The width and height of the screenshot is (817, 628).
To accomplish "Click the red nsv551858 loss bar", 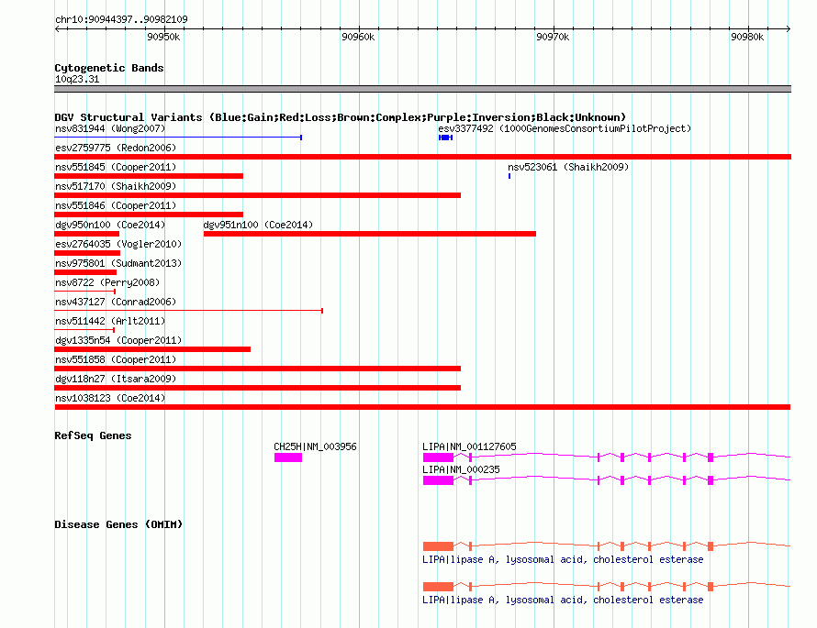I will coord(257,369).
